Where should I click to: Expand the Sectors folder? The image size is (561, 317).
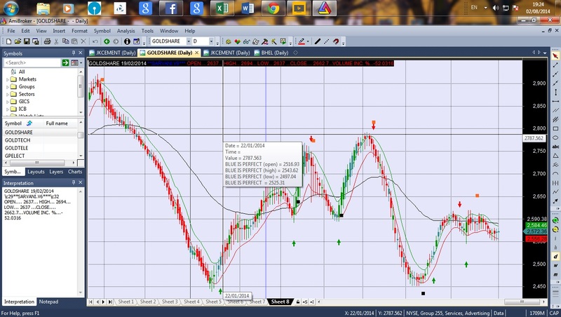8,95
